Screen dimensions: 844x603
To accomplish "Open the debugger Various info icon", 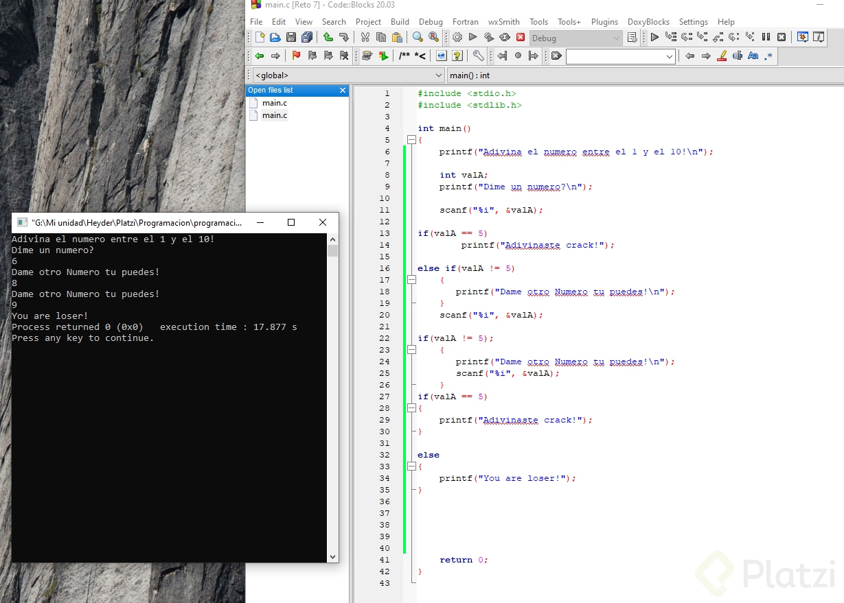I will pyautogui.click(x=819, y=37).
